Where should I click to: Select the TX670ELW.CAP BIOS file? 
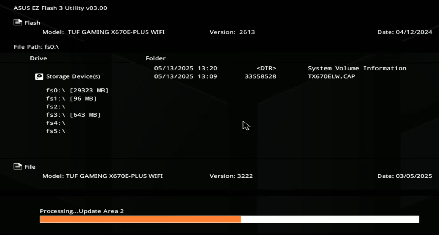331,76
